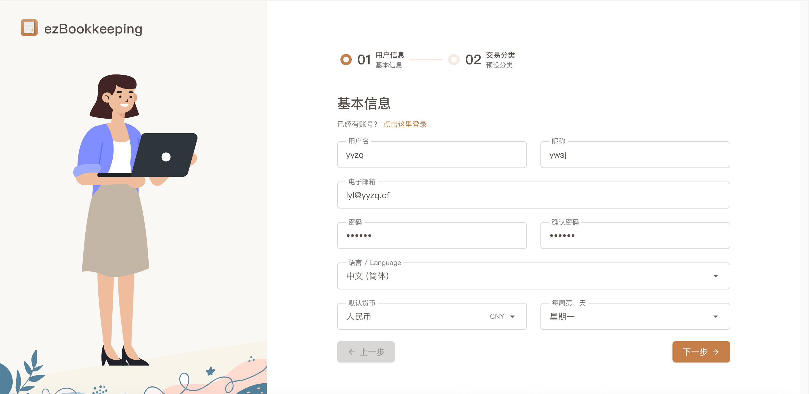Click the 确认密码 confirm password field
This screenshot has width=809, height=394.
pyautogui.click(x=635, y=236)
